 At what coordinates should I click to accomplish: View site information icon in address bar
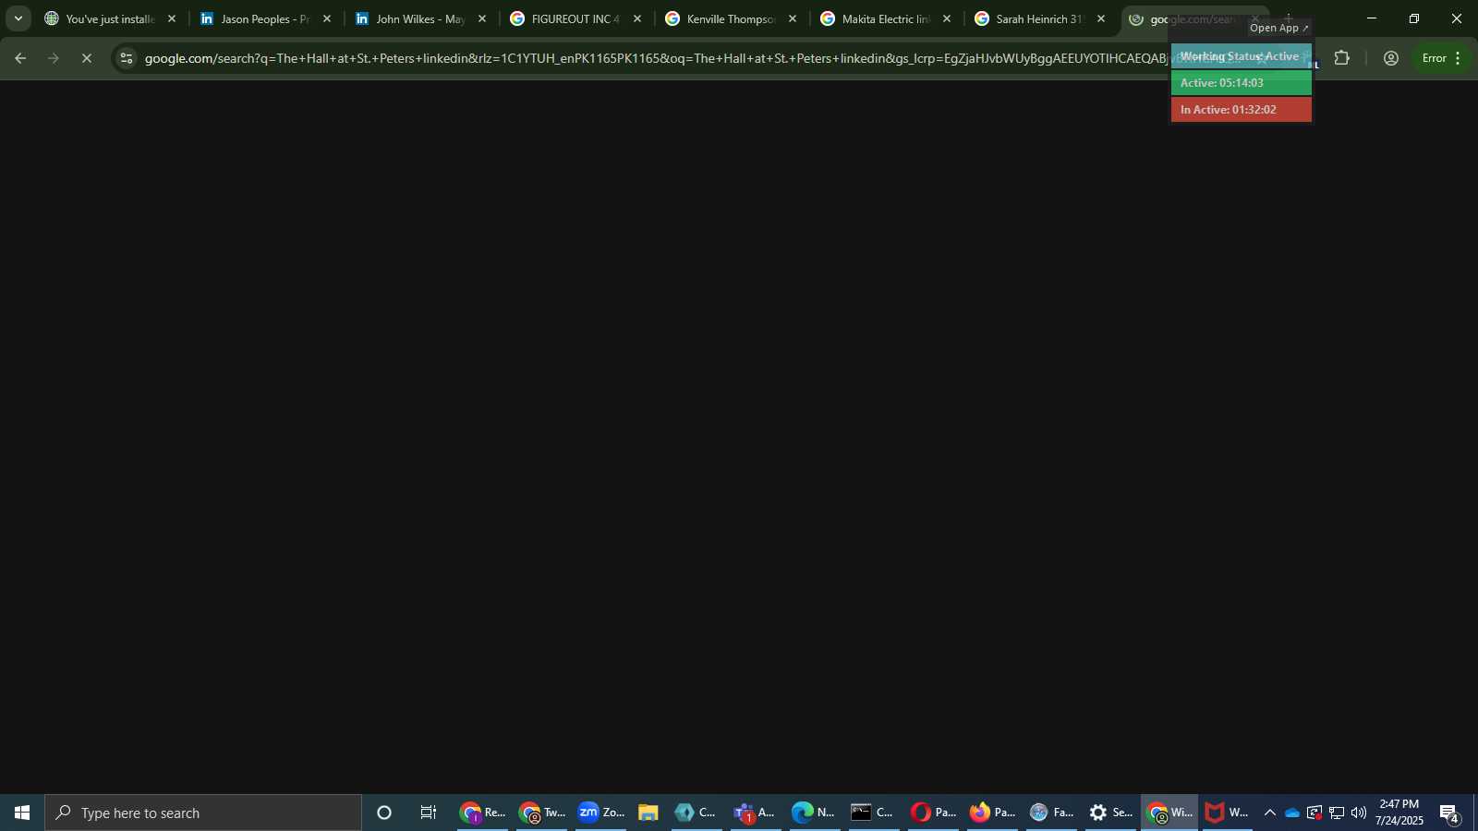[127, 58]
